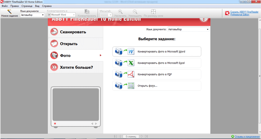
Task: Click the Отзывы и предложения link
Action: point(247,136)
